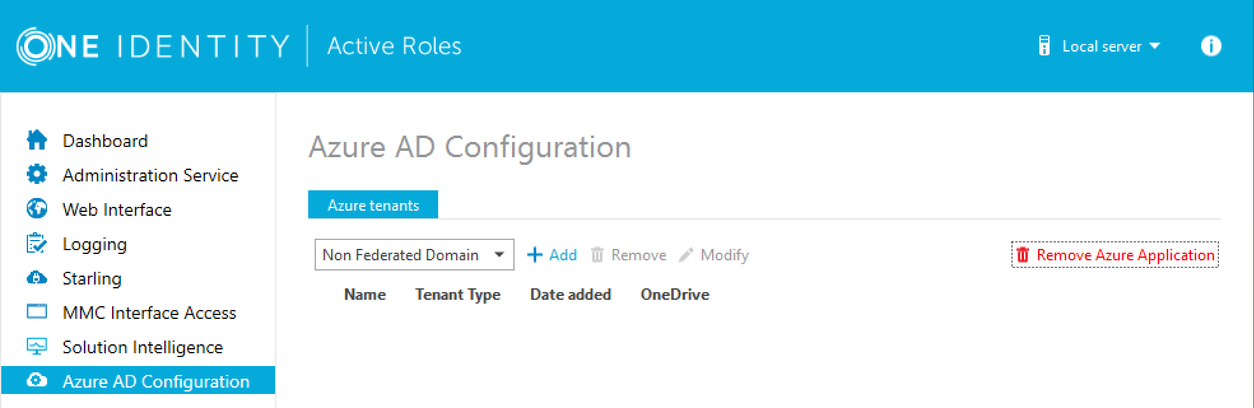Select Azure AD Configuration in sidebar
Screen dimensions: 1254x408
138,381
